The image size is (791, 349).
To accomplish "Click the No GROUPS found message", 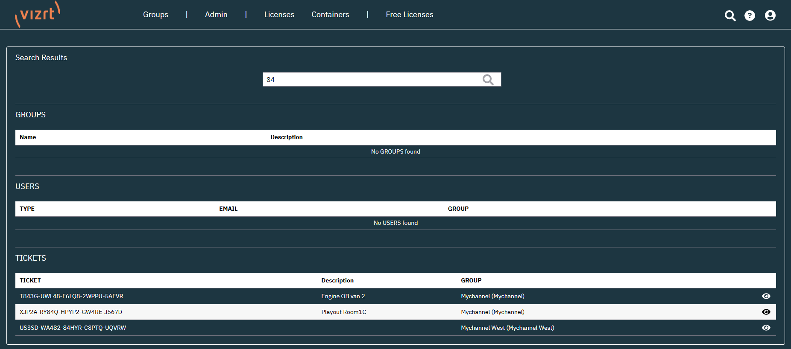I will point(395,151).
